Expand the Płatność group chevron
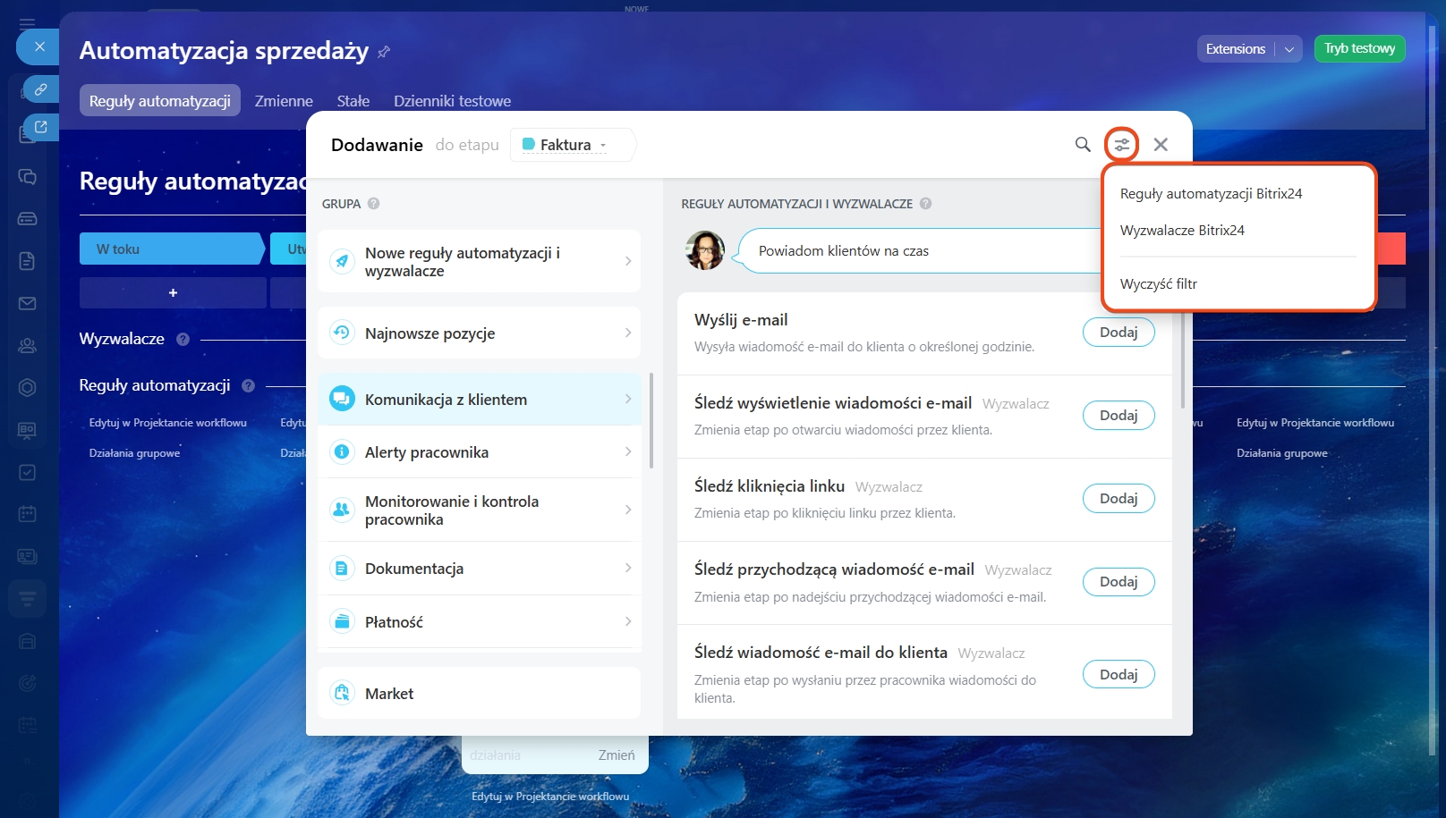The width and height of the screenshot is (1446, 818). (x=628, y=622)
